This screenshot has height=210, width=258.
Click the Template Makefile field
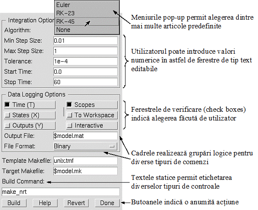(x=85, y=161)
